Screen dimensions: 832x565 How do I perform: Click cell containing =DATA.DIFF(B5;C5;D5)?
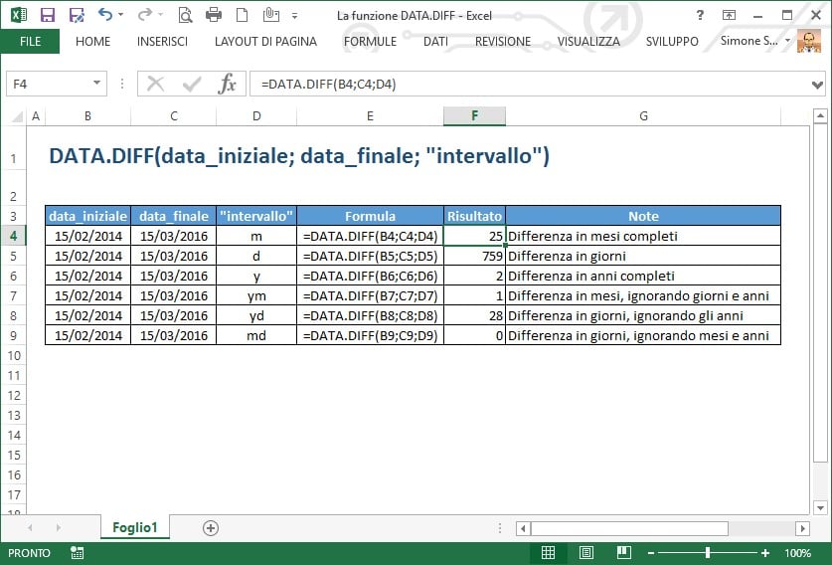pyautogui.click(x=370, y=256)
